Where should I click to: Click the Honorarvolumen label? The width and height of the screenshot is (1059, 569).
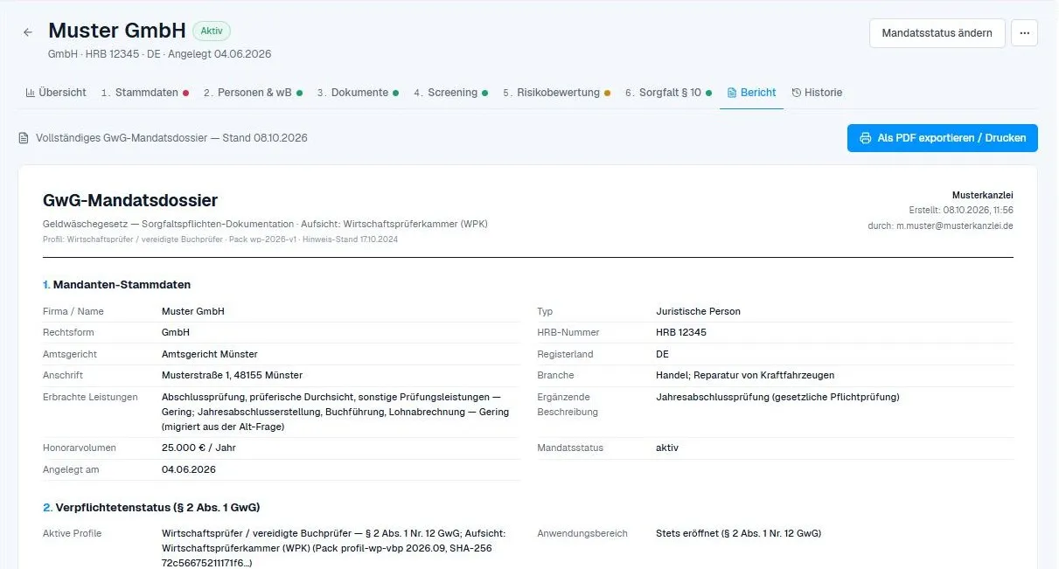coord(79,448)
